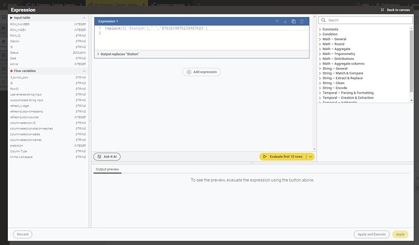The width and height of the screenshot is (419, 245).
Task: Move Expression 1 down with arrow icon
Action: pos(285,21)
